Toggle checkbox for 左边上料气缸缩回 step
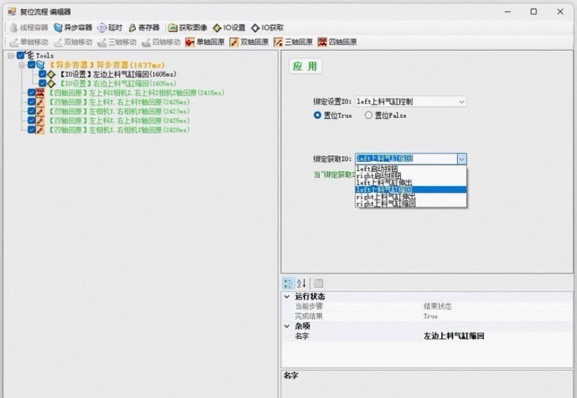This screenshot has height=398, width=577. coord(43,75)
